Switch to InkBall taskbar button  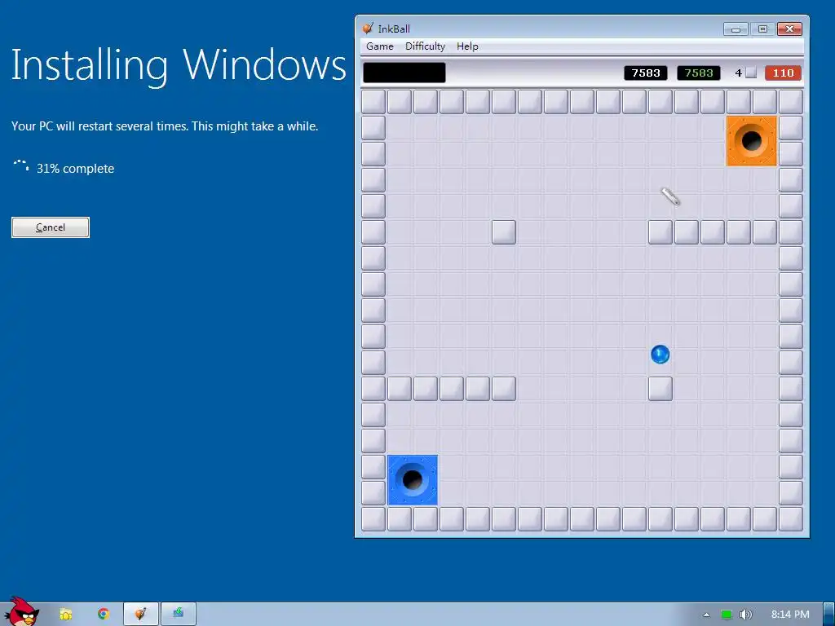coord(140,614)
